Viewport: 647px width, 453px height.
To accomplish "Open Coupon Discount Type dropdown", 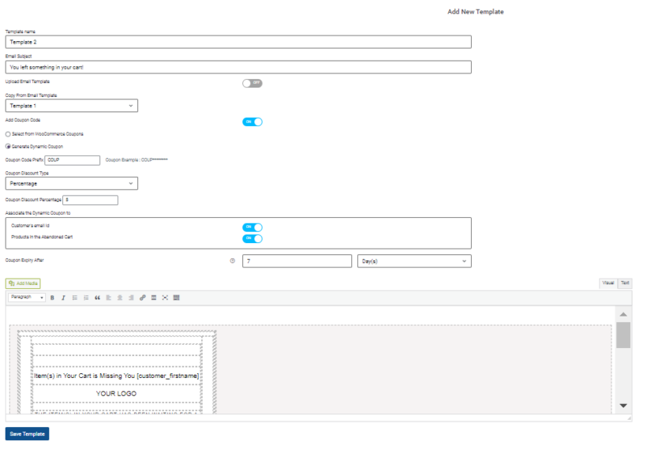I will click(71, 183).
